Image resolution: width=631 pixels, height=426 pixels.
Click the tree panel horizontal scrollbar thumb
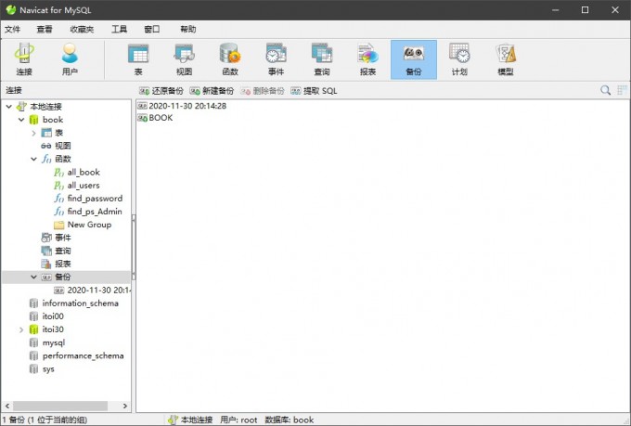click(x=60, y=406)
